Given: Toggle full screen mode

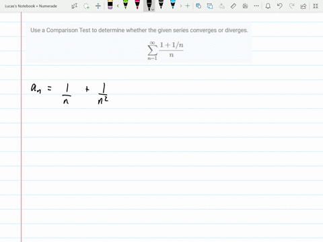Looking at the screenshot, I should pos(316,6).
